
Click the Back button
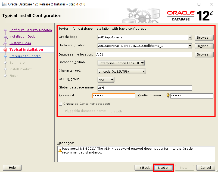[x=144, y=168]
